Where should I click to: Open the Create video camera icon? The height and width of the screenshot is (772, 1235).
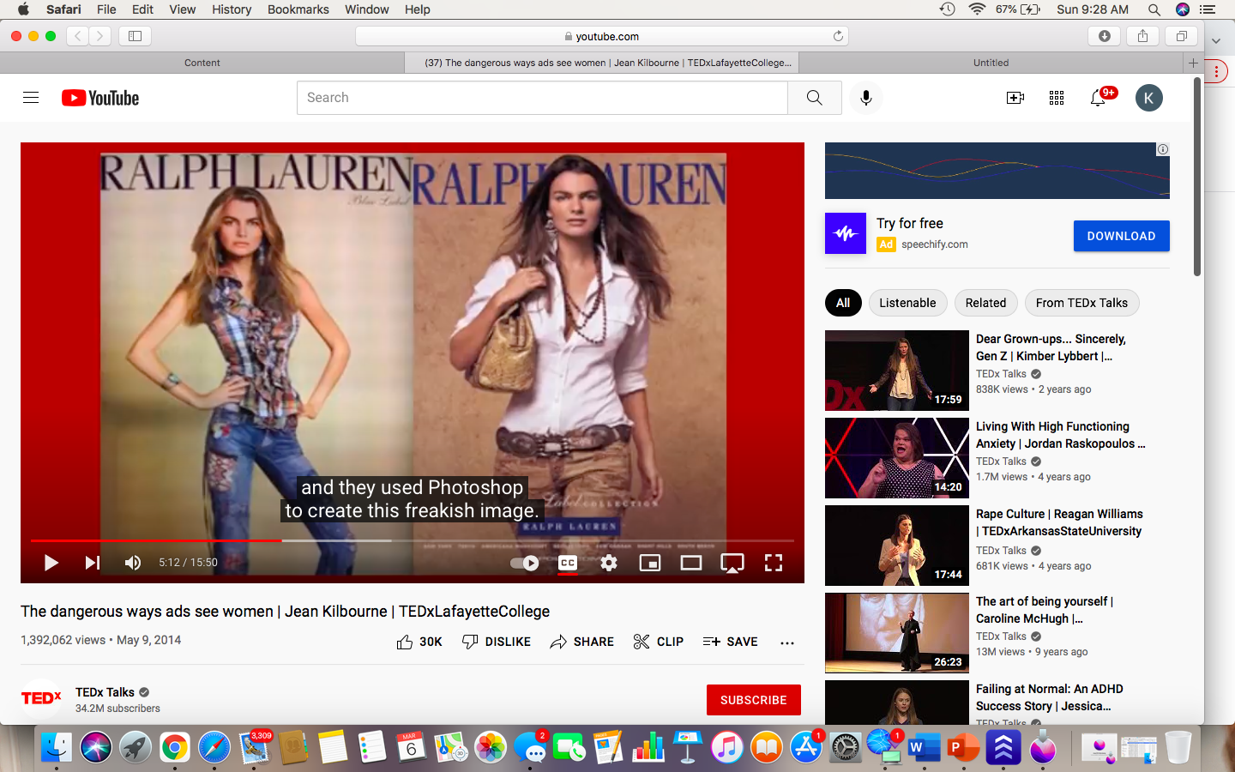pyautogui.click(x=1015, y=98)
